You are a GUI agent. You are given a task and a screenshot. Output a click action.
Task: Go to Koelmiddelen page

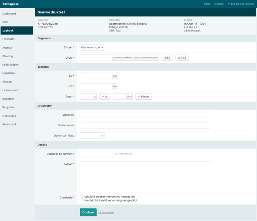[x=16, y=64]
